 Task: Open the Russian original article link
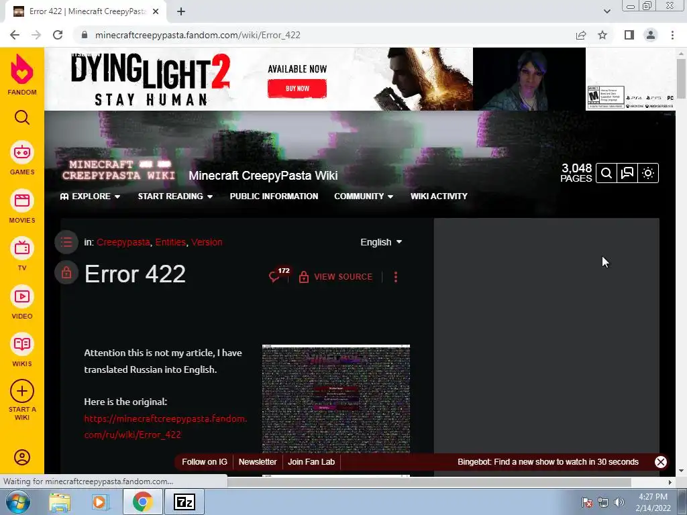[165, 426]
